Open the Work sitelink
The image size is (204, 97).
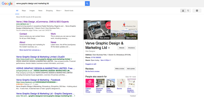[x=53, y=34]
